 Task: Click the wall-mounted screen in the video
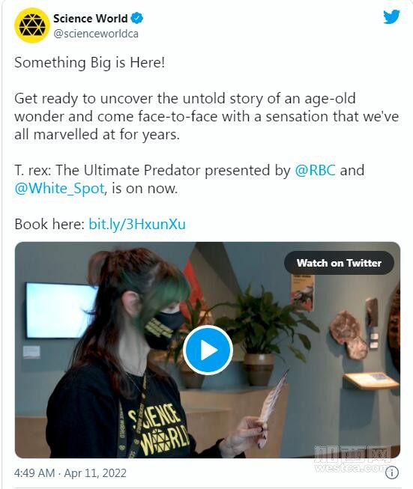61,310
